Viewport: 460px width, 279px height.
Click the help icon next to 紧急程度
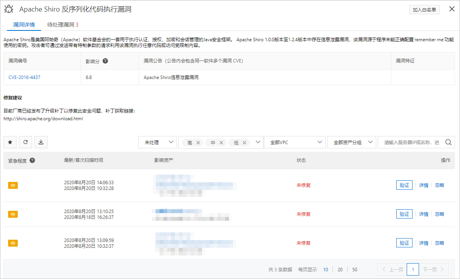pyautogui.click(x=32, y=160)
